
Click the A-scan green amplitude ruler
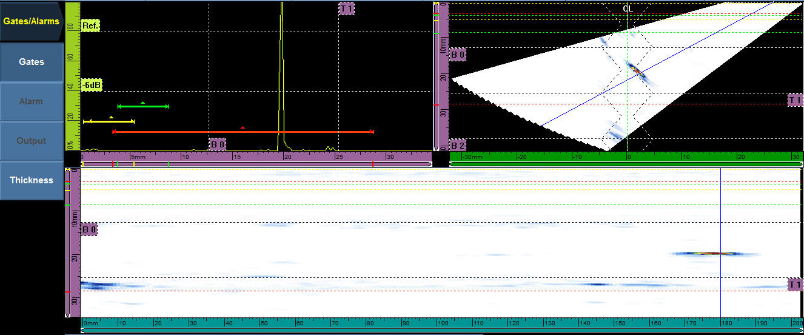tap(72, 76)
